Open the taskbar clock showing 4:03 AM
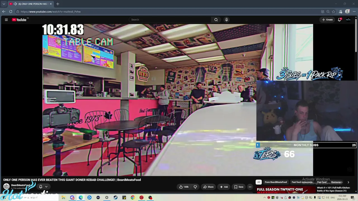 pyautogui.click(x=342, y=198)
